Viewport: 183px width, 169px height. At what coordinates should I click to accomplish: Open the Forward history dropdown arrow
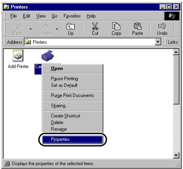[x=57, y=29]
